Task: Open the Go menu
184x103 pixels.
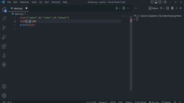Action: [x=41, y=2]
